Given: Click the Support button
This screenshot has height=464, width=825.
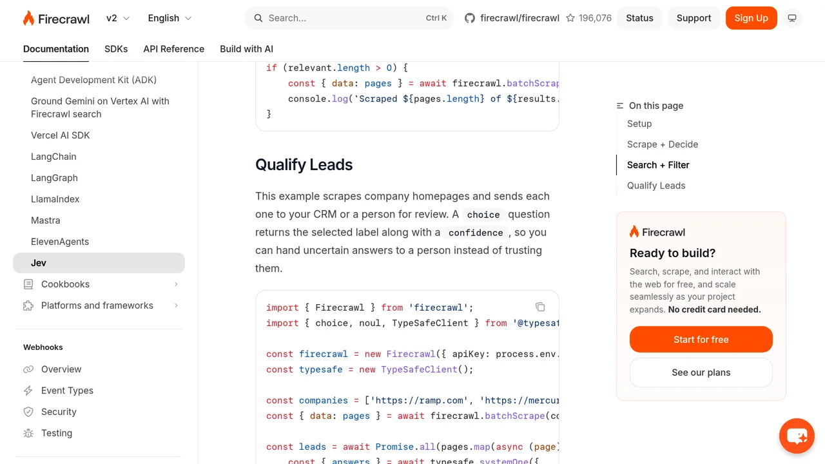Looking at the screenshot, I should 694,18.
